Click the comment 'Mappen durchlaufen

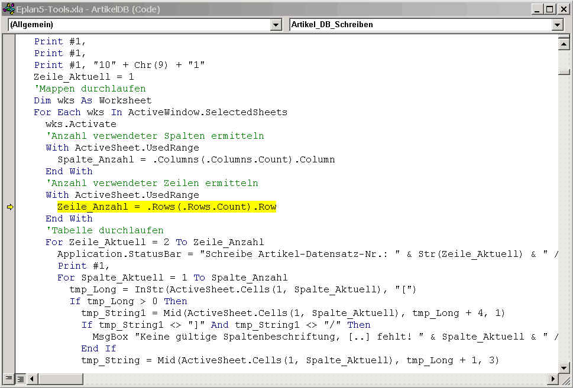tap(90, 89)
